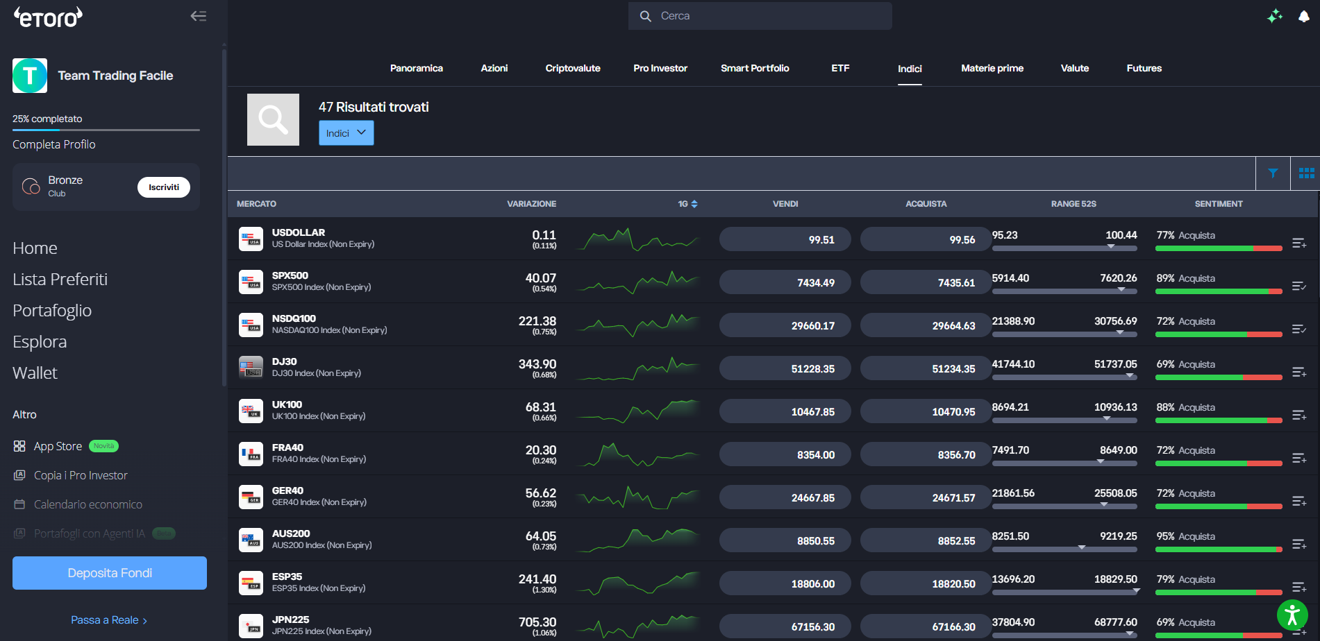Image resolution: width=1320 pixels, height=641 pixels.
Task: Open Portafoglio in sidebar
Action: (x=52, y=311)
